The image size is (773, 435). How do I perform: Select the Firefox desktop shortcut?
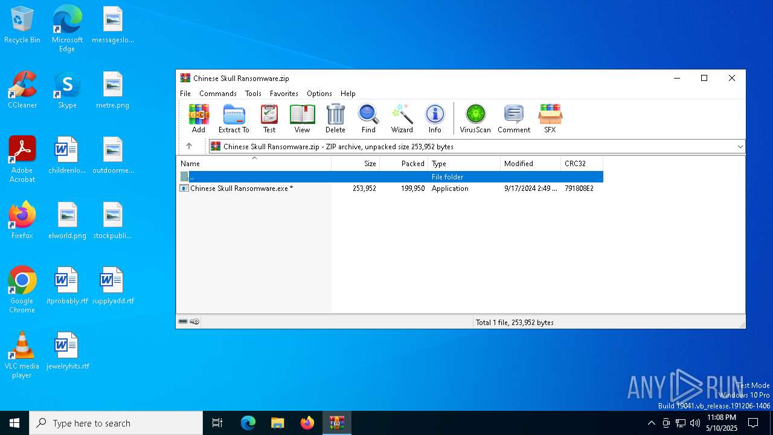(22, 221)
